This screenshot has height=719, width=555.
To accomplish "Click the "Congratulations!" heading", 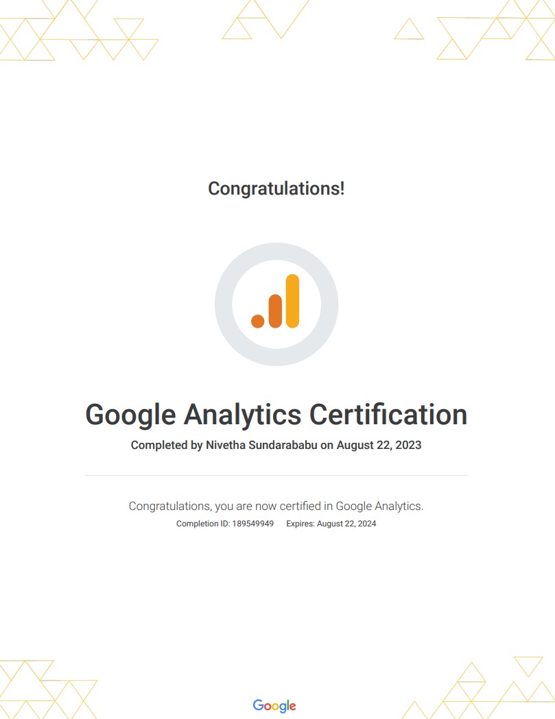I will (x=276, y=188).
